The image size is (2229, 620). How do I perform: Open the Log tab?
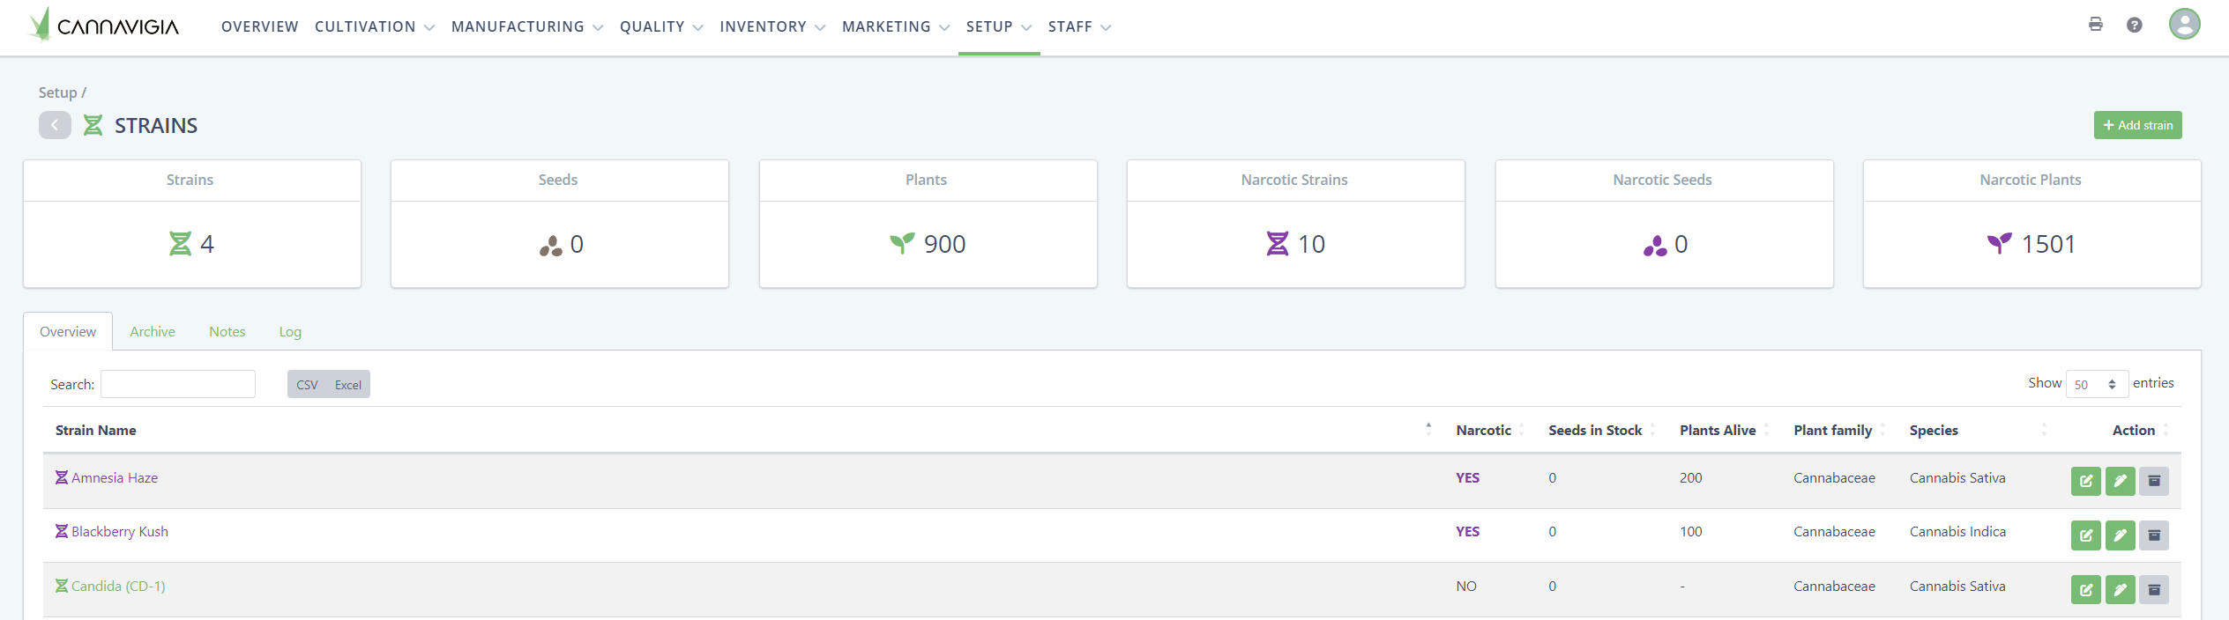[290, 332]
